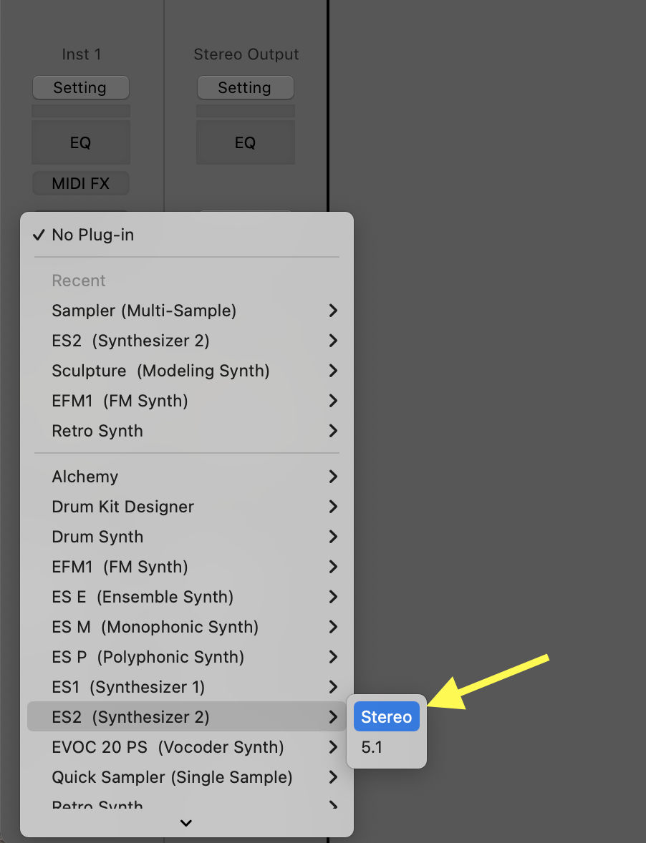Select Quick Sampler (Single Sample)
646x843 pixels.
pyautogui.click(x=172, y=777)
